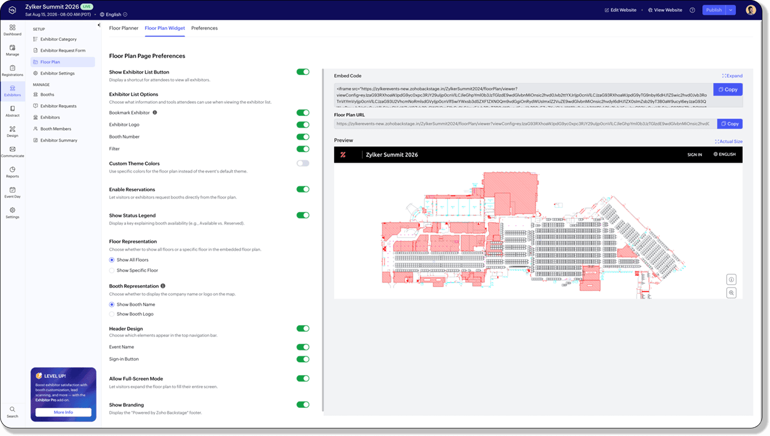The width and height of the screenshot is (770, 436).
Task: Toggle Allow Full-Screen Mode switch
Action: [303, 378]
